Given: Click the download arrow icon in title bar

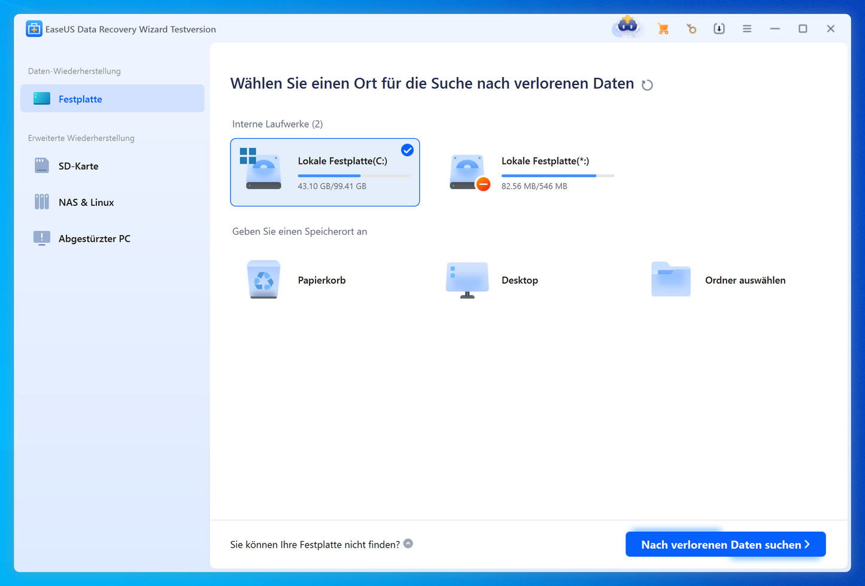Looking at the screenshot, I should (719, 29).
